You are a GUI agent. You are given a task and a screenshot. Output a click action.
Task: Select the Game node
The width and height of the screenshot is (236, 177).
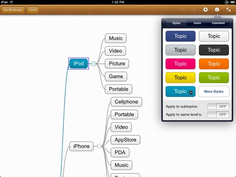coord(116,76)
